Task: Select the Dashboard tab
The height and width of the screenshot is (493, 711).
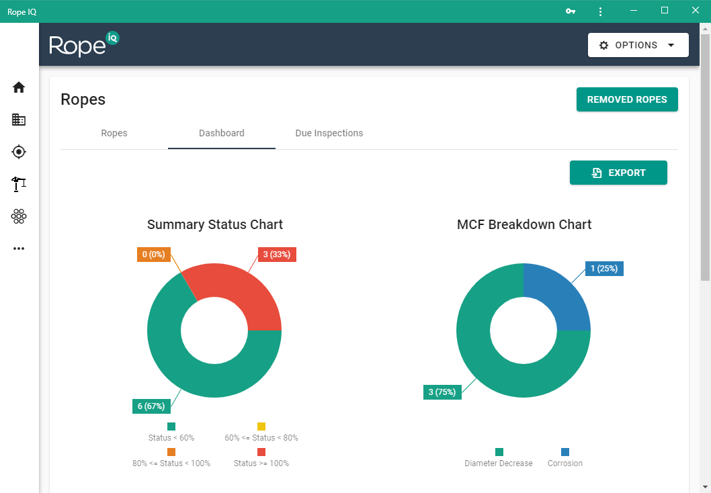Action: tap(222, 133)
